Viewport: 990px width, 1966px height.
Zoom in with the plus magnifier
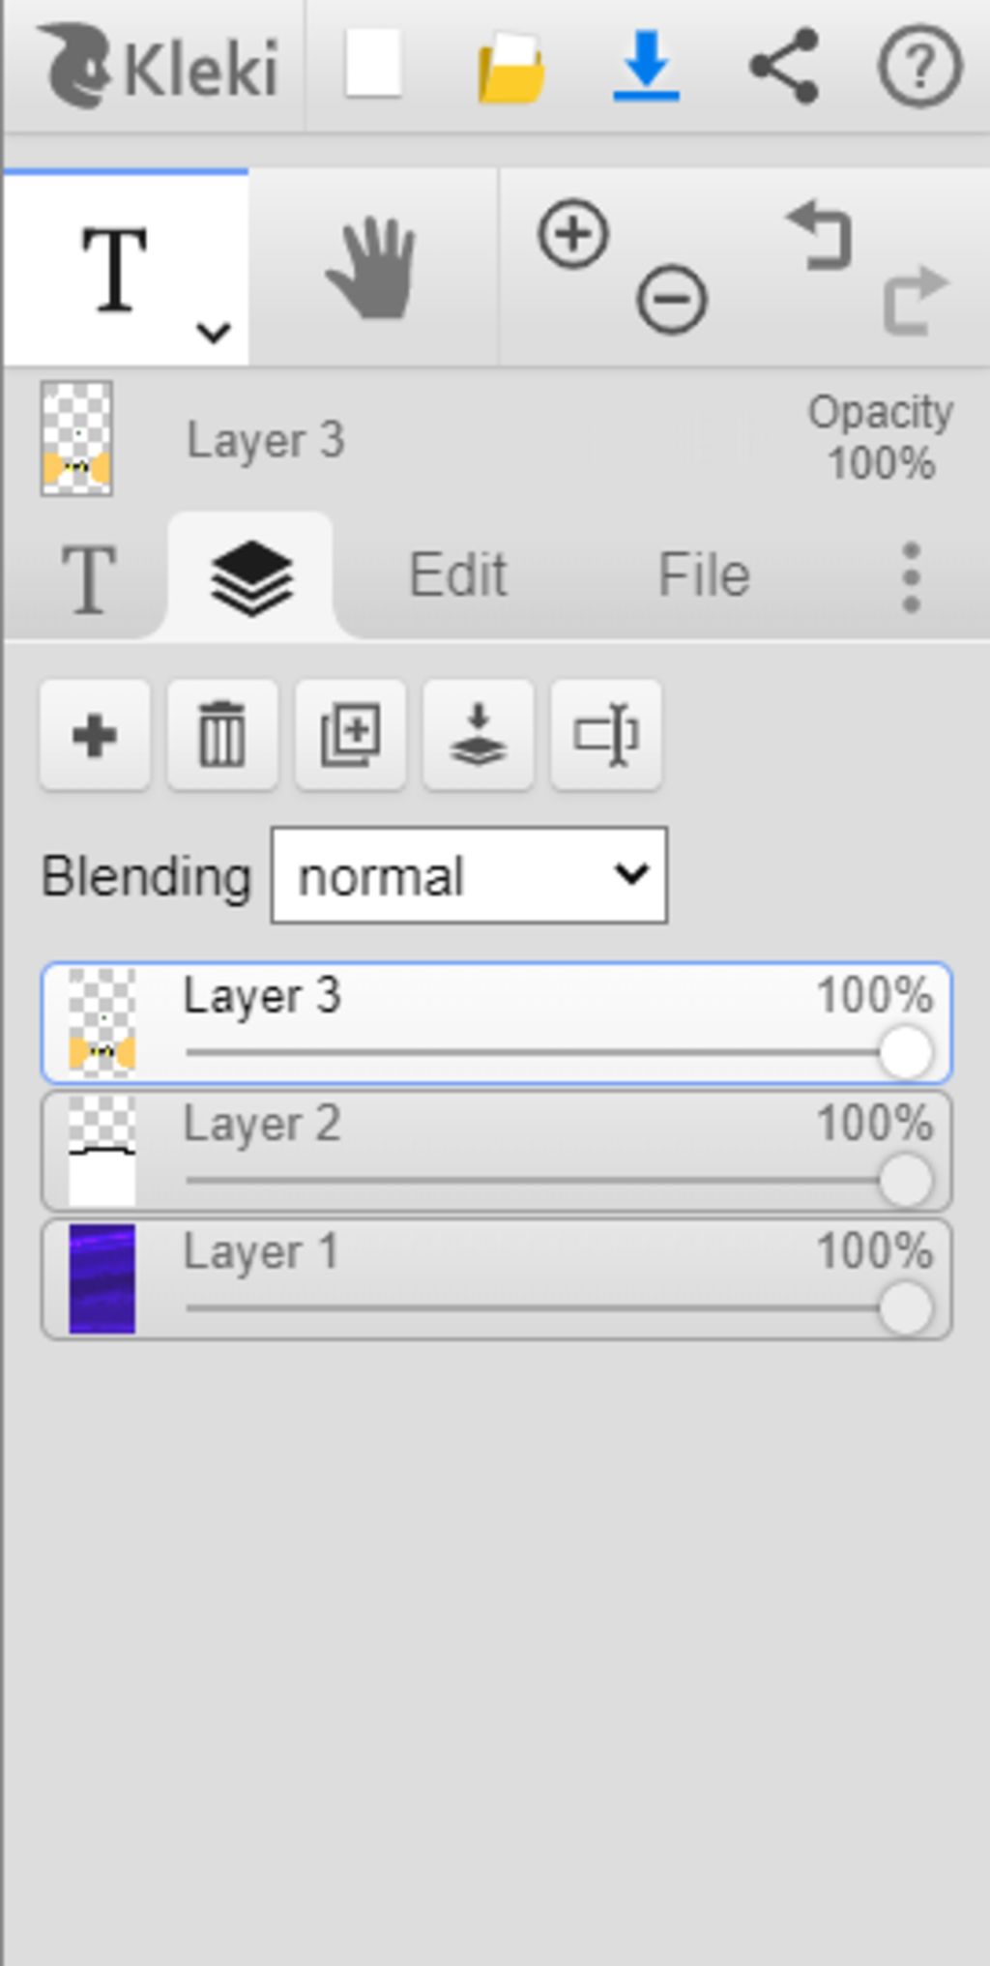coord(573,234)
